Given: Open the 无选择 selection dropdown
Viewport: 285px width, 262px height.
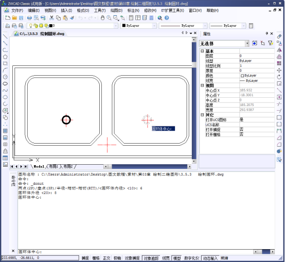Looking at the screenshot, I should [x=247, y=44].
